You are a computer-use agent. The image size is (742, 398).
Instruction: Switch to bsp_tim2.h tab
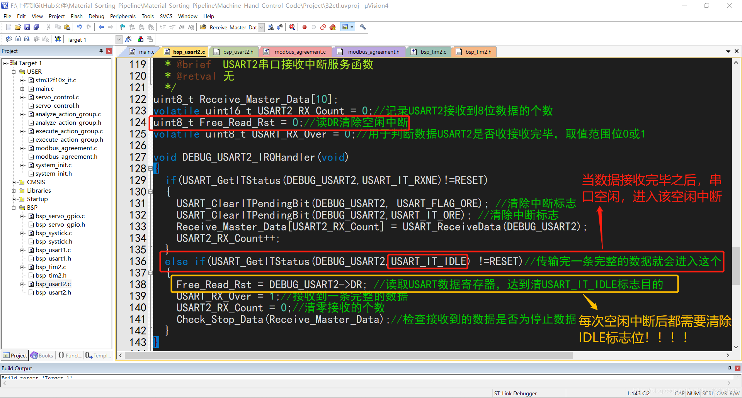click(x=474, y=52)
